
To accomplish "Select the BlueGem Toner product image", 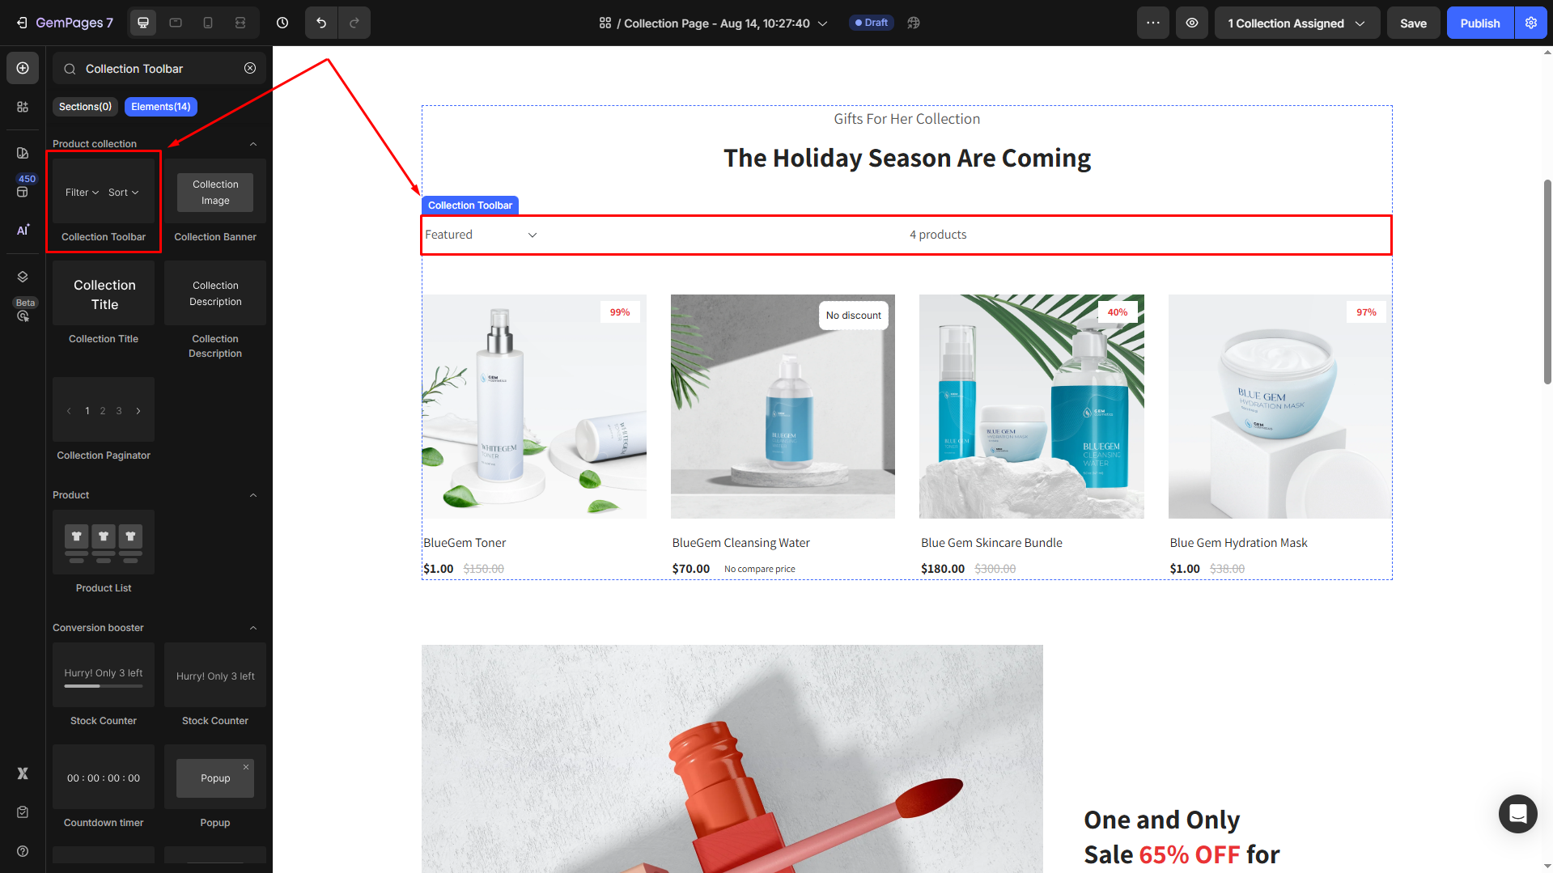I will click(x=534, y=406).
